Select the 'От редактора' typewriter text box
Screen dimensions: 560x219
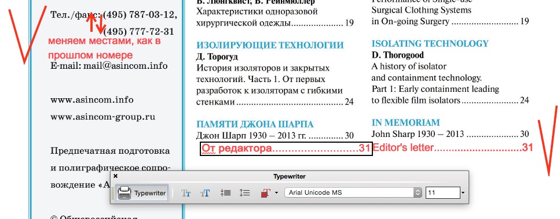point(286,148)
